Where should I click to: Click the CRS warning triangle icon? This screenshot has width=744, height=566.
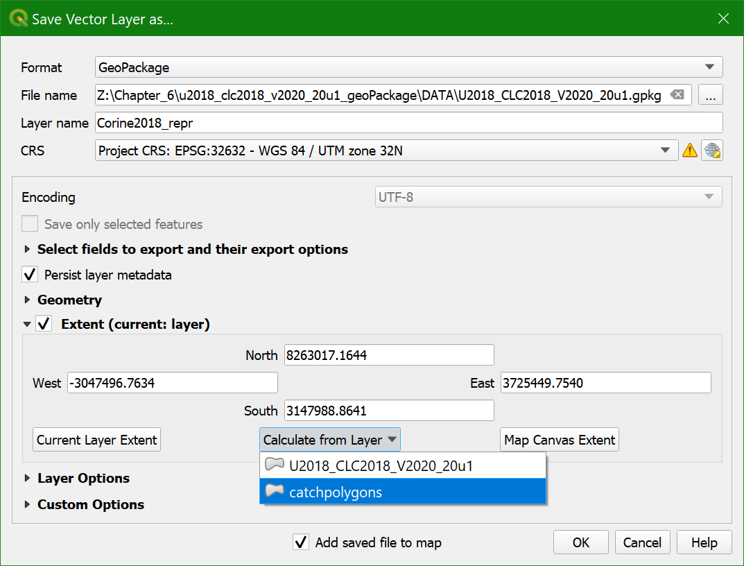689,151
